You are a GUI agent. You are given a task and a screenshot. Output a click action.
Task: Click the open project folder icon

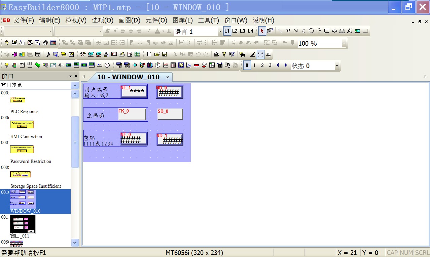click(x=157, y=54)
